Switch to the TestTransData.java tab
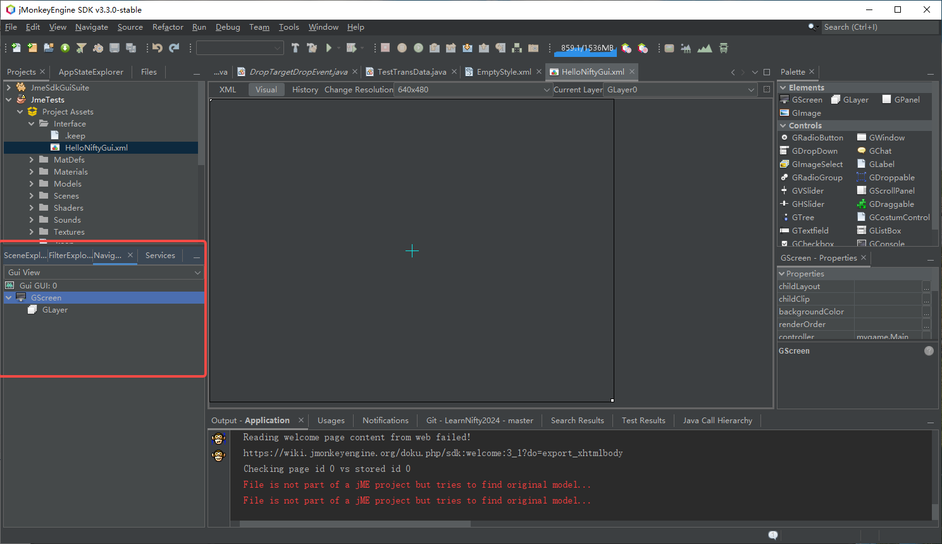The height and width of the screenshot is (544, 942). pyautogui.click(x=412, y=72)
